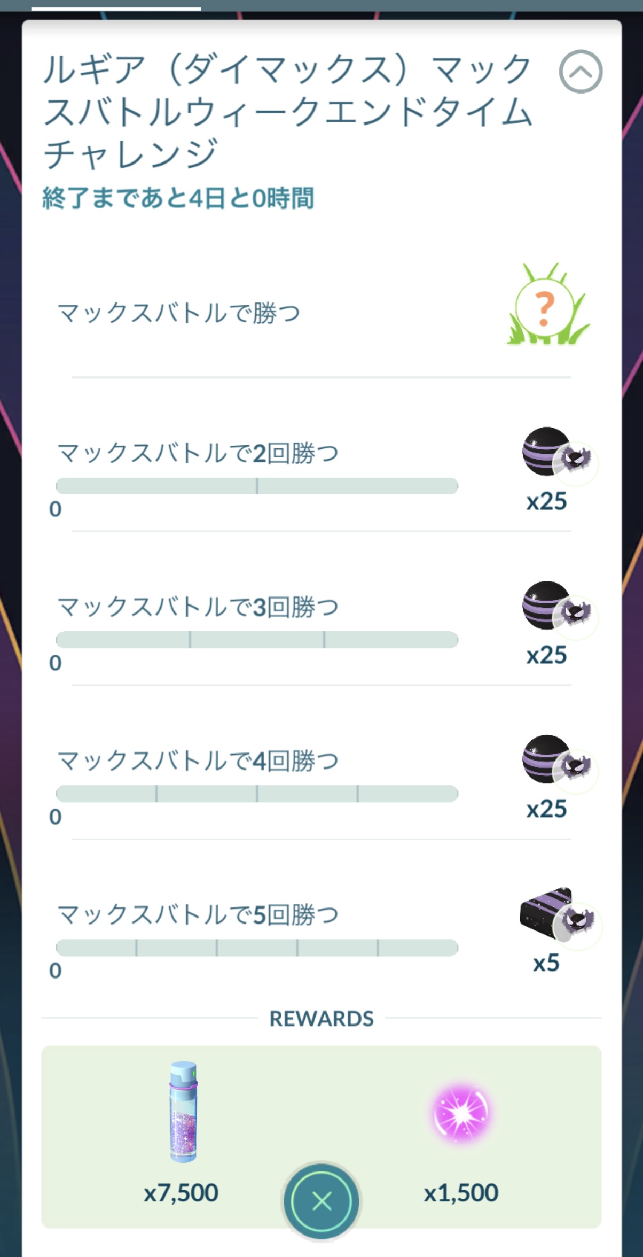Image resolution: width=643 pixels, height=1257 pixels.
Task: Click the 3-win Max Battle progress bar
Action: (257, 640)
